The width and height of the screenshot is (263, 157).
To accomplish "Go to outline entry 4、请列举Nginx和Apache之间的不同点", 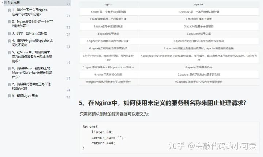I will [33, 43].
